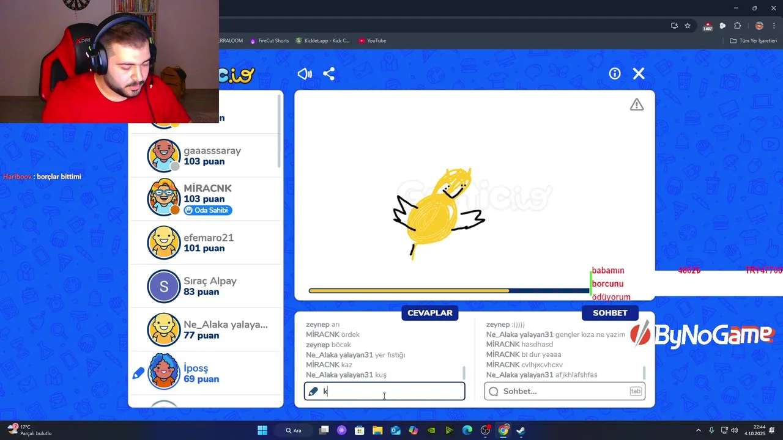Image resolution: width=783 pixels, height=440 pixels.
Task: Click Sıraç Alpay's purple S avatar
Action: tap(164, 286)
